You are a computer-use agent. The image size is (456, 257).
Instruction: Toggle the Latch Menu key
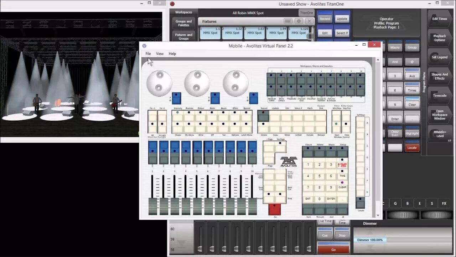click(x=246, y=127)
